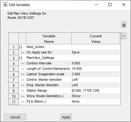131x122 pixels.
Task: Click the MATLAB icon in title bar
Action: 5,5
